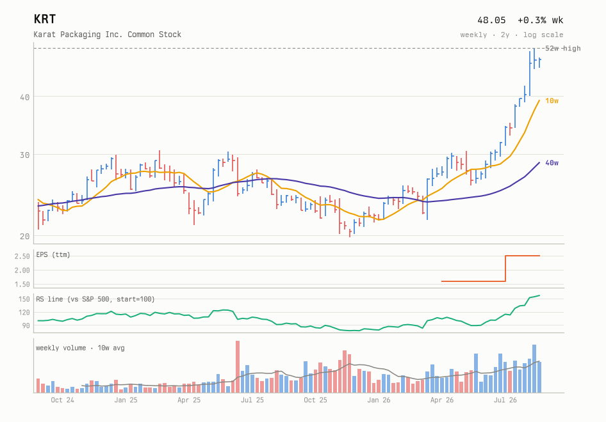The width and height of the screenshot is (606, 422).
Task: Click the tallest red volume bar near Jul 25
Action: 238,367
